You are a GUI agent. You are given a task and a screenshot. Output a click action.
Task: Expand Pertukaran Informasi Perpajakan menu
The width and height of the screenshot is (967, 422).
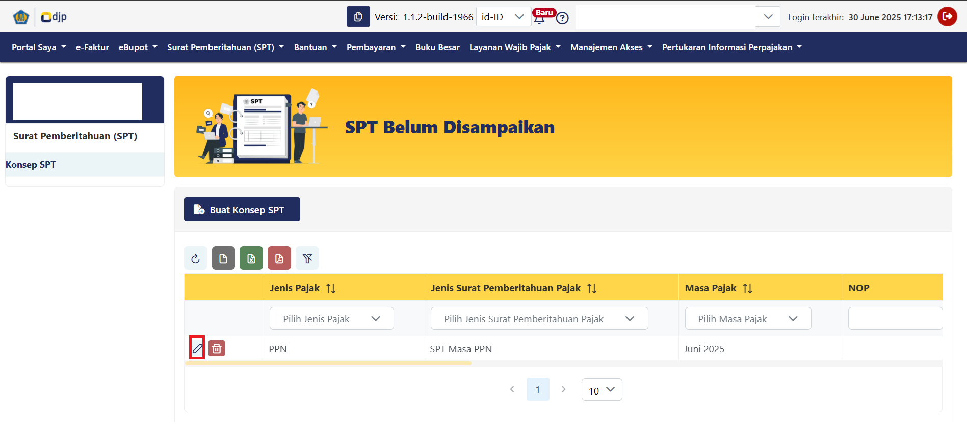732,47
